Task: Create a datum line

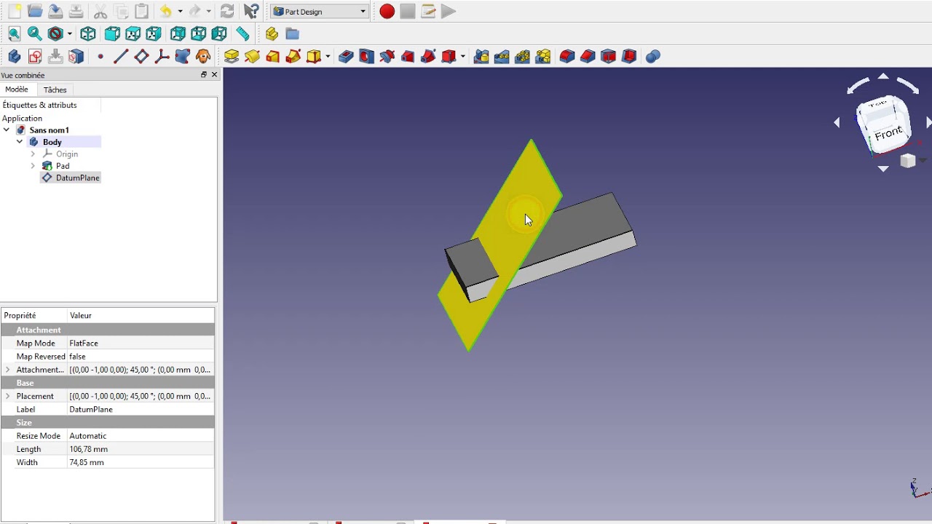Action: point(121,56)
